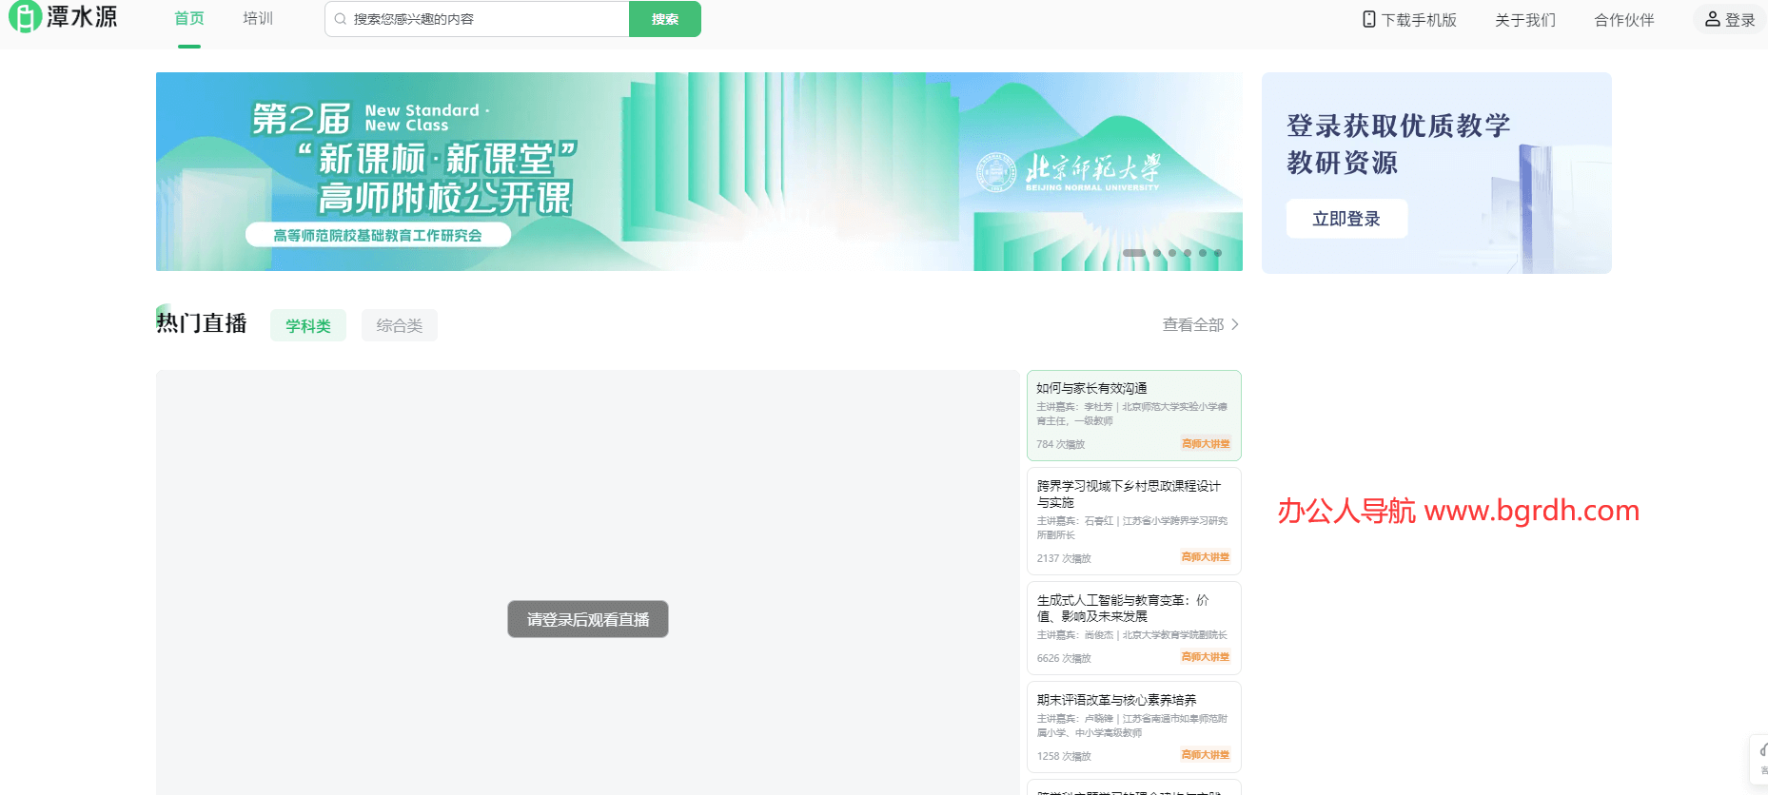Open the 合作伙伴 link
The width and height of the screenshot is (1768, 795).
point(1624,20)
